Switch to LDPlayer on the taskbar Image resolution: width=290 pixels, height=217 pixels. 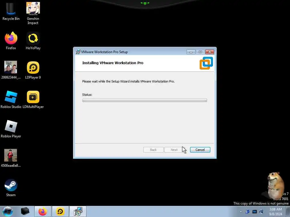click(60, 211)
